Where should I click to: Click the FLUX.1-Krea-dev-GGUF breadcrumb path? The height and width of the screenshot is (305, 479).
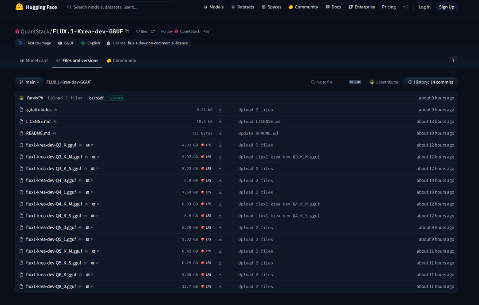tap(69, 82)
